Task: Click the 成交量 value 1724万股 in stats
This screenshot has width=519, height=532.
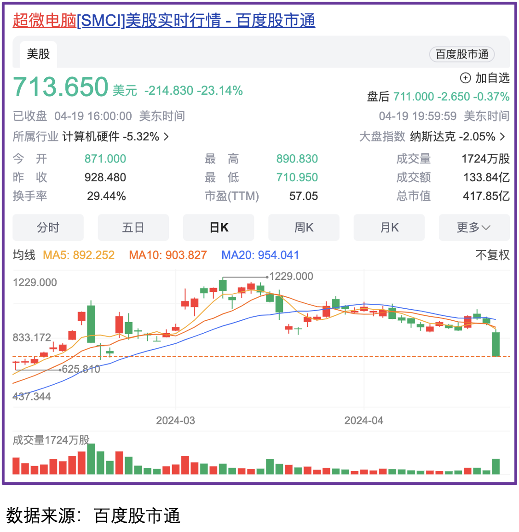Action: [486, 158]
